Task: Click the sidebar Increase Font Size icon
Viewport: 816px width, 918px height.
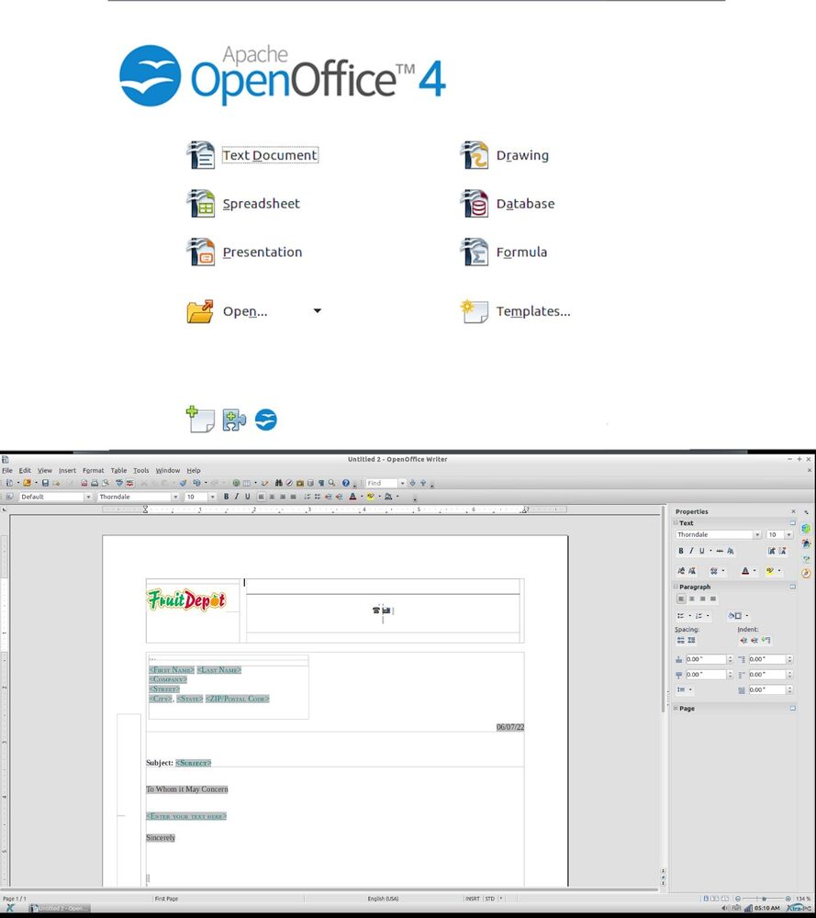Action: click(772, 551)
